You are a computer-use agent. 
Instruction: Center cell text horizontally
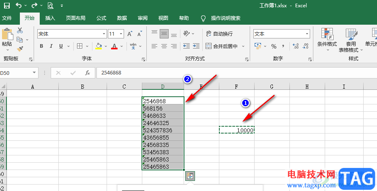[x=164, y=46]
